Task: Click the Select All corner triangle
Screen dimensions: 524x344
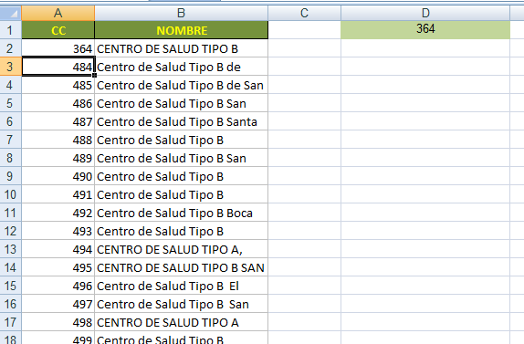Action: point(11,13)
